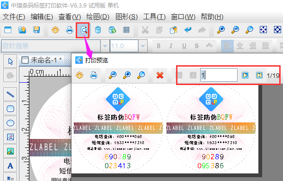Click the character spacing abc icon

coord(209,46)
